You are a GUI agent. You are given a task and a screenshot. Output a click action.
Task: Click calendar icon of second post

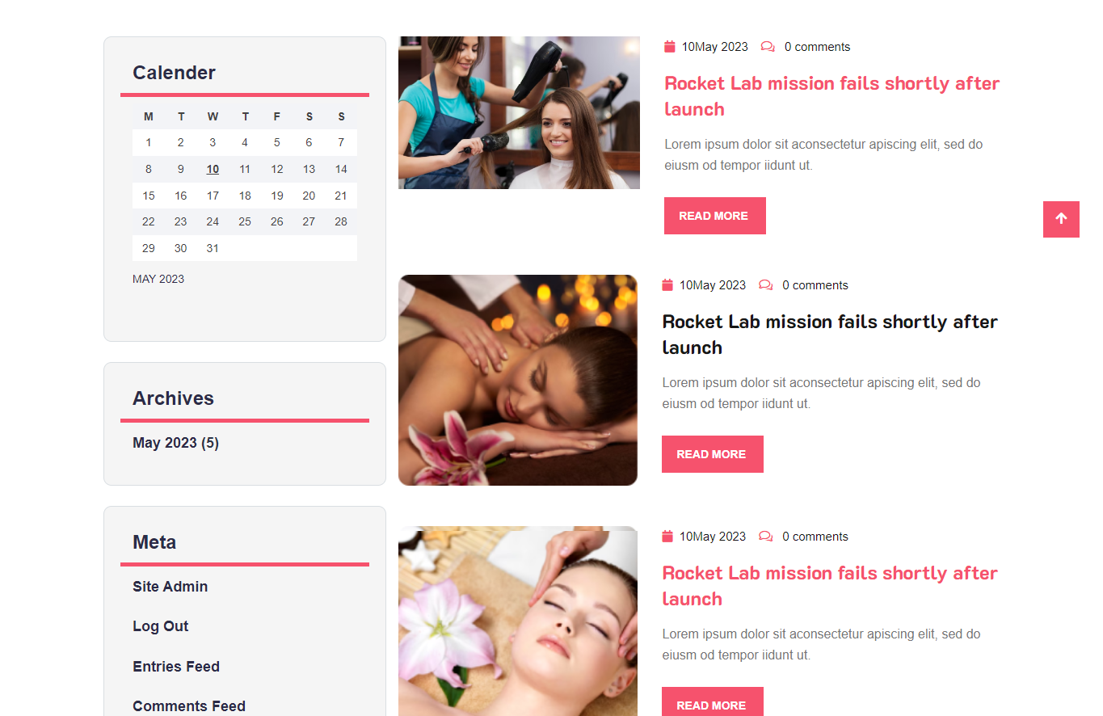[667, 285]
